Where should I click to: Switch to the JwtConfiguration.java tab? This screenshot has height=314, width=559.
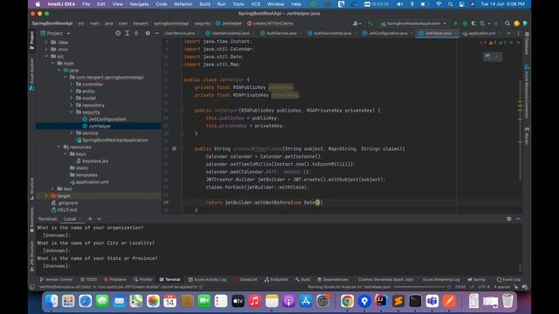tap(388, 33)
